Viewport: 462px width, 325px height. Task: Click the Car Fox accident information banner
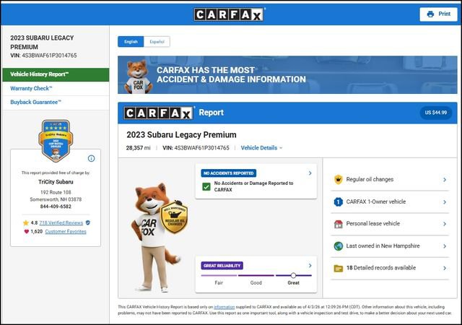tap(287, 75)
